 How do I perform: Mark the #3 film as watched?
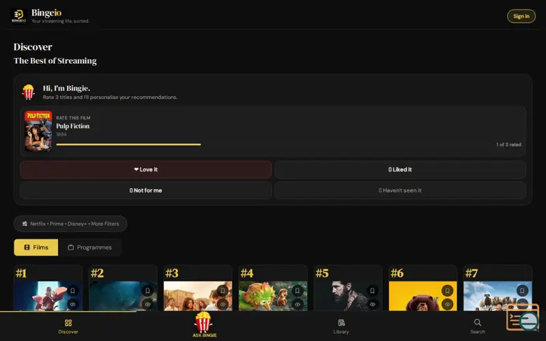(x=222, y=304)
